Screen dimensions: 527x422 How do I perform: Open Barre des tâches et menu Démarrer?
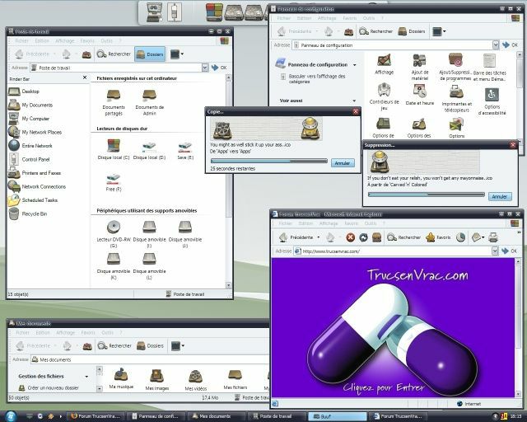489,68
